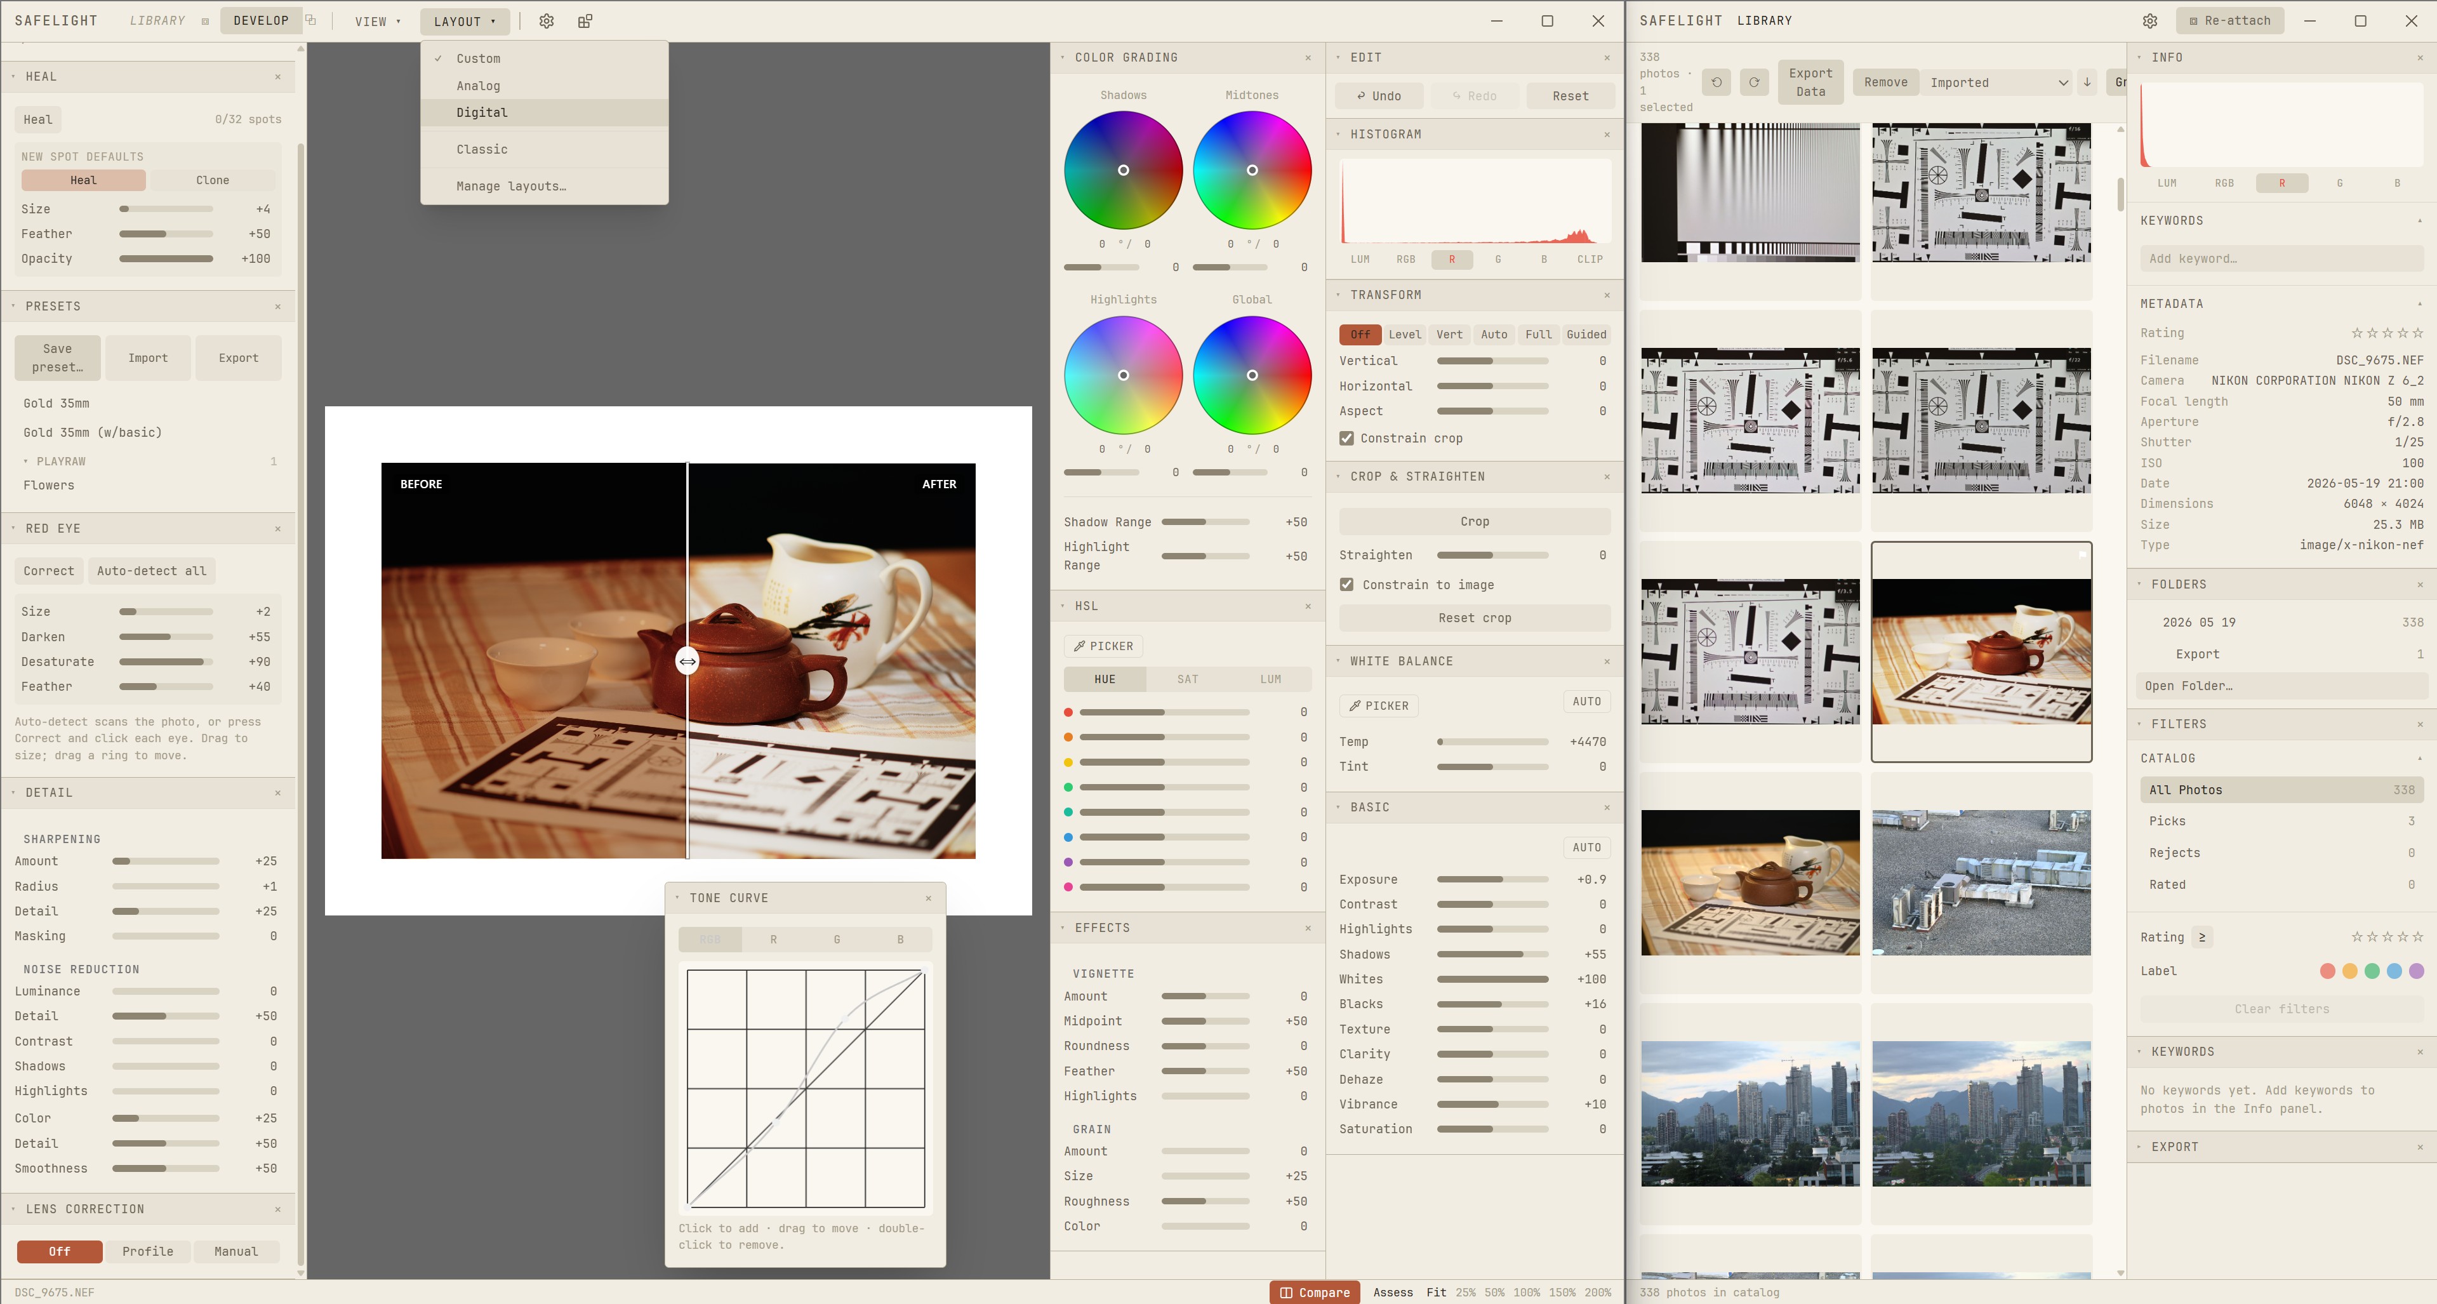Click the Save preset… button
Image resolution: width=2437 pixels, height=1304 pixels.
click(56, 357)
